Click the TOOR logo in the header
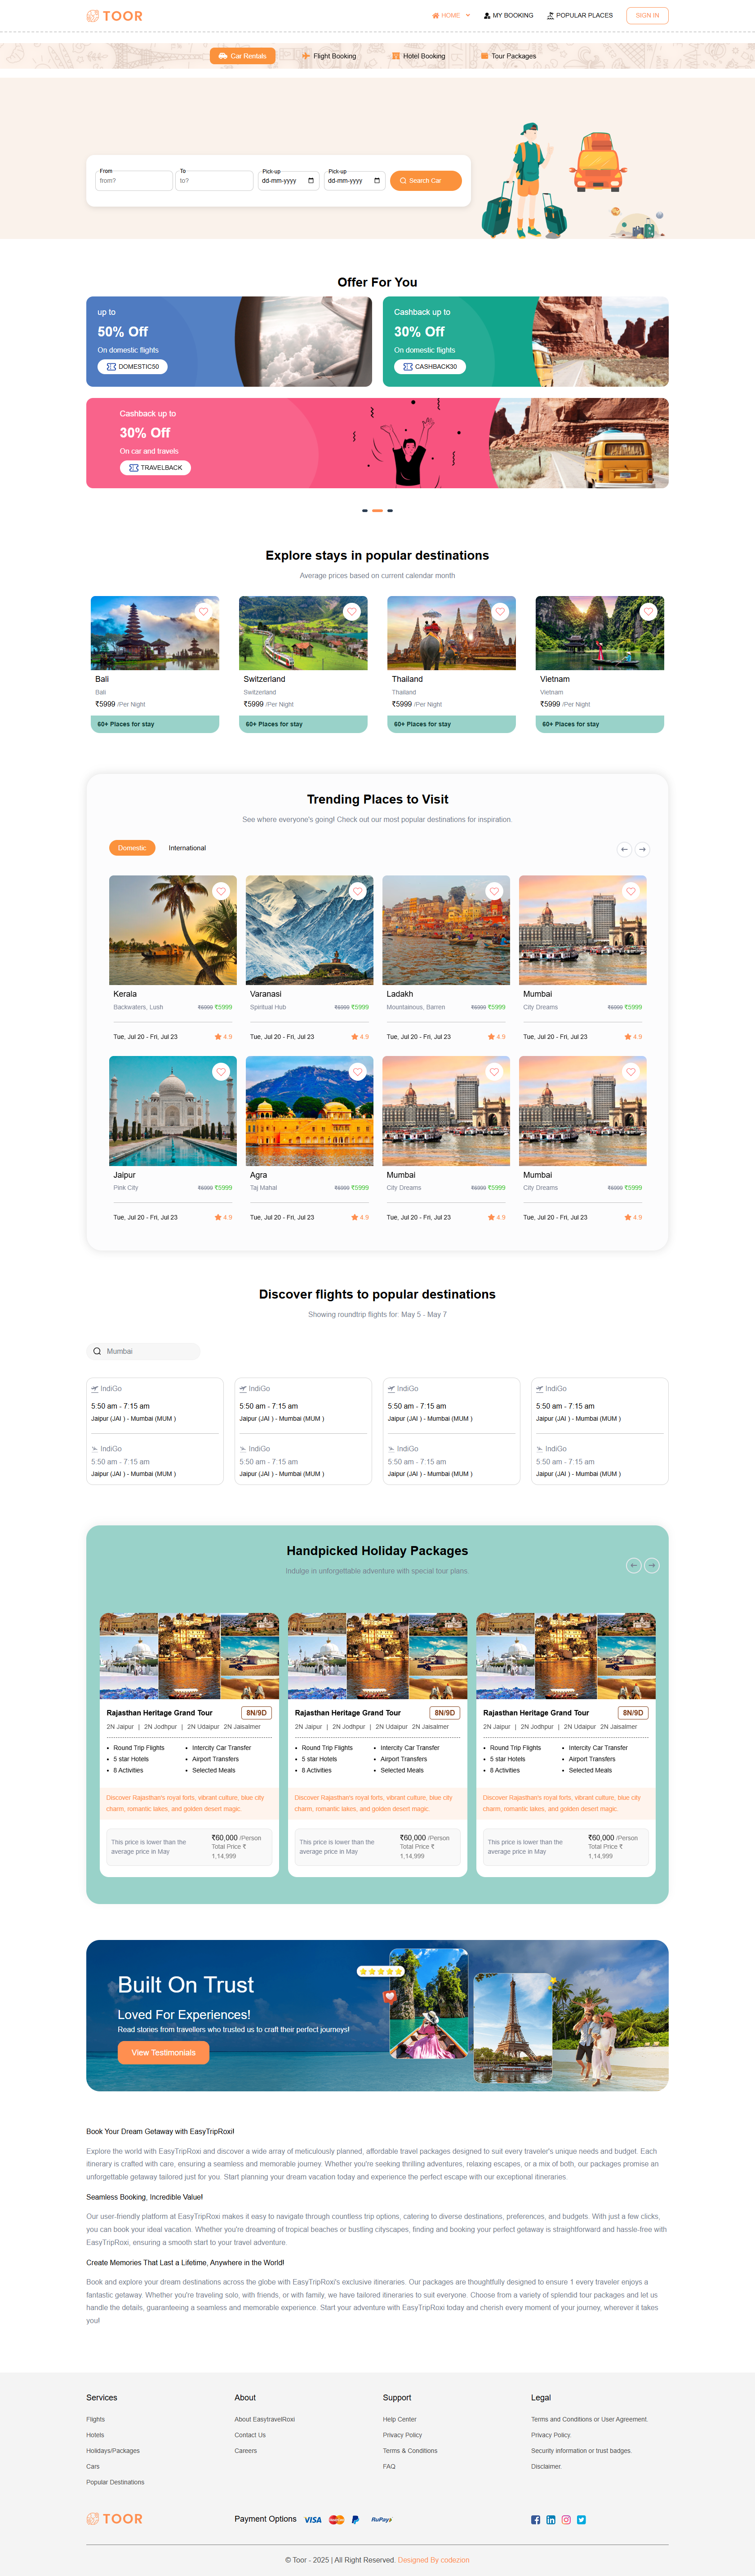 (x=114, y=16)
